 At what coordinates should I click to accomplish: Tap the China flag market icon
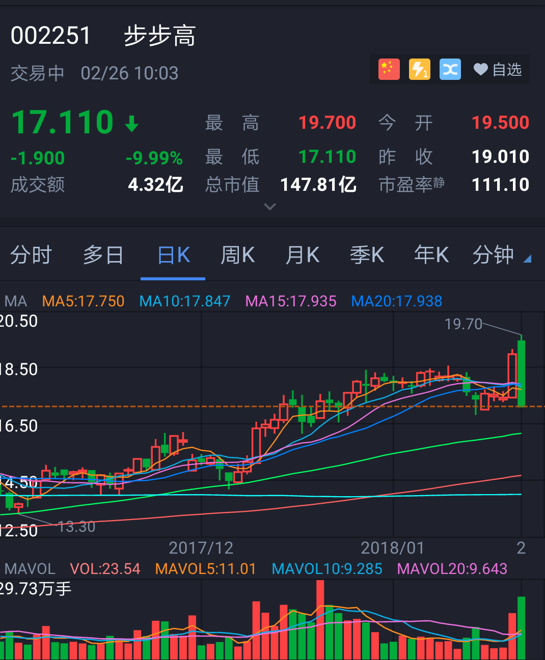(389, 70)
